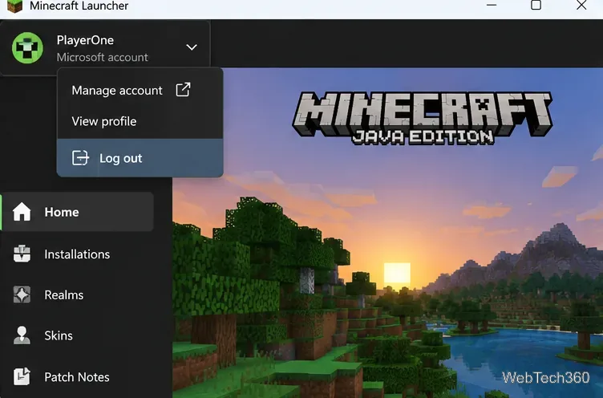Viewport: 603px width, 398px height.
Task: Go to the Home tab in sidebar
Action: click(77, 212)
